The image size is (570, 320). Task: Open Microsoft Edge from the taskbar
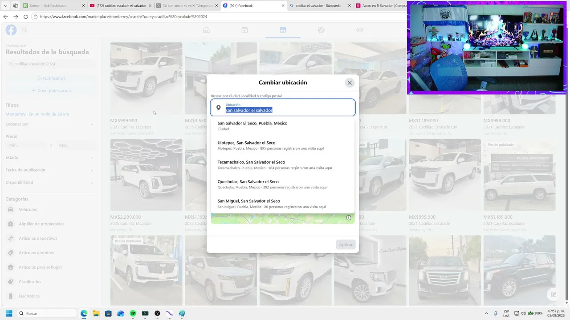pyautogui.click(x=84, y=313)
